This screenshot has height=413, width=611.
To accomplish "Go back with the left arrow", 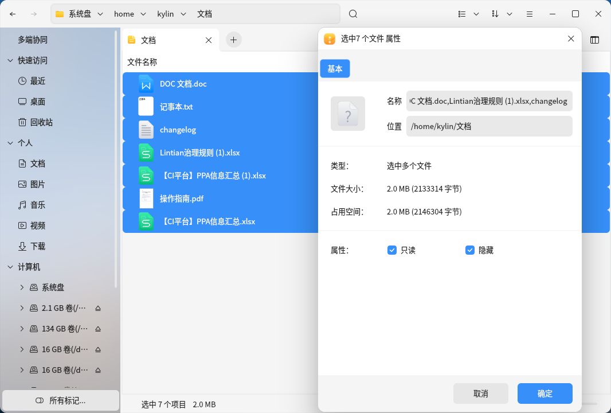I will pos(13,14).
